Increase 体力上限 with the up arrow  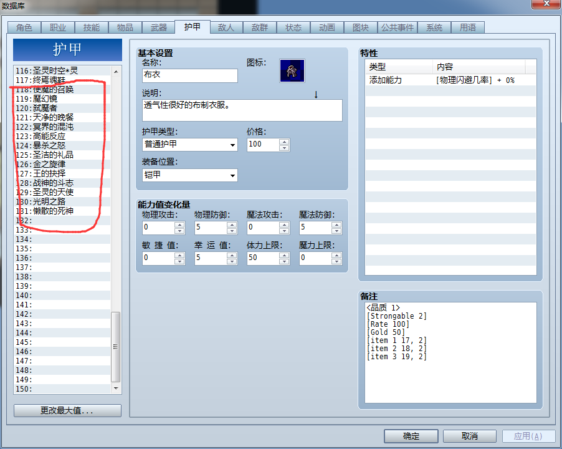[284, 255]
